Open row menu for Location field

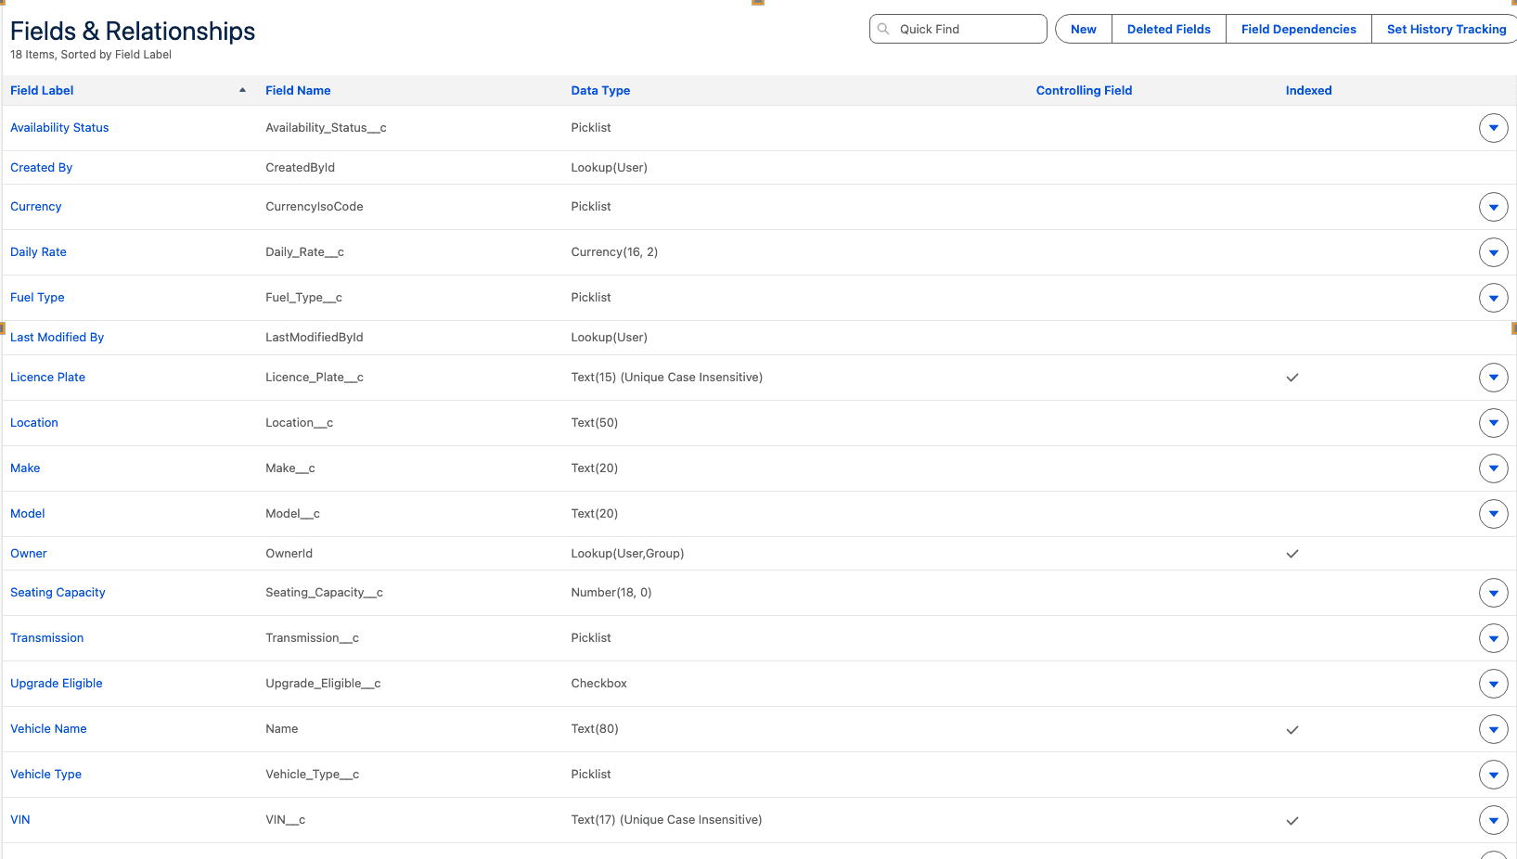point(1493,423)
